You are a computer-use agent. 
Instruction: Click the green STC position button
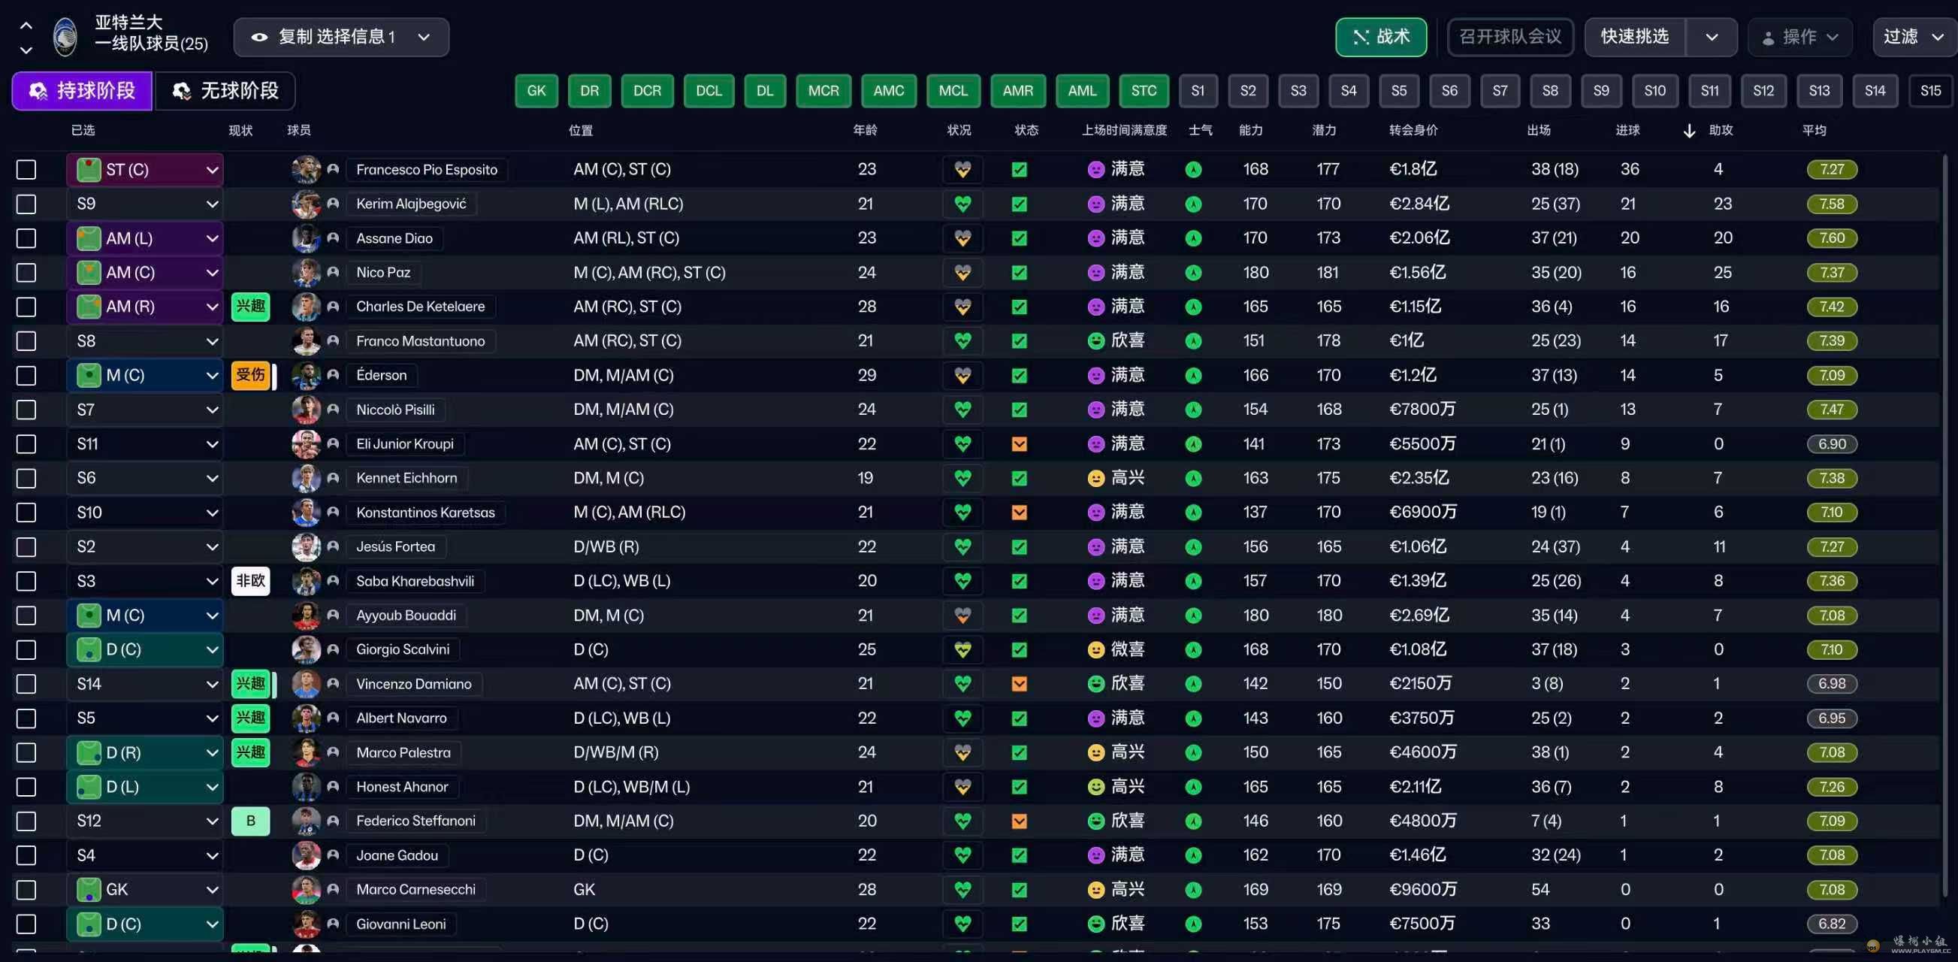(1144, 91)
